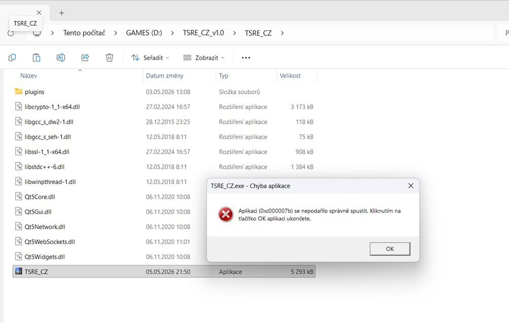Open the Seřadit sort dropdown
This screenshot has width=509, height=323.
click(x=150, y=58)
